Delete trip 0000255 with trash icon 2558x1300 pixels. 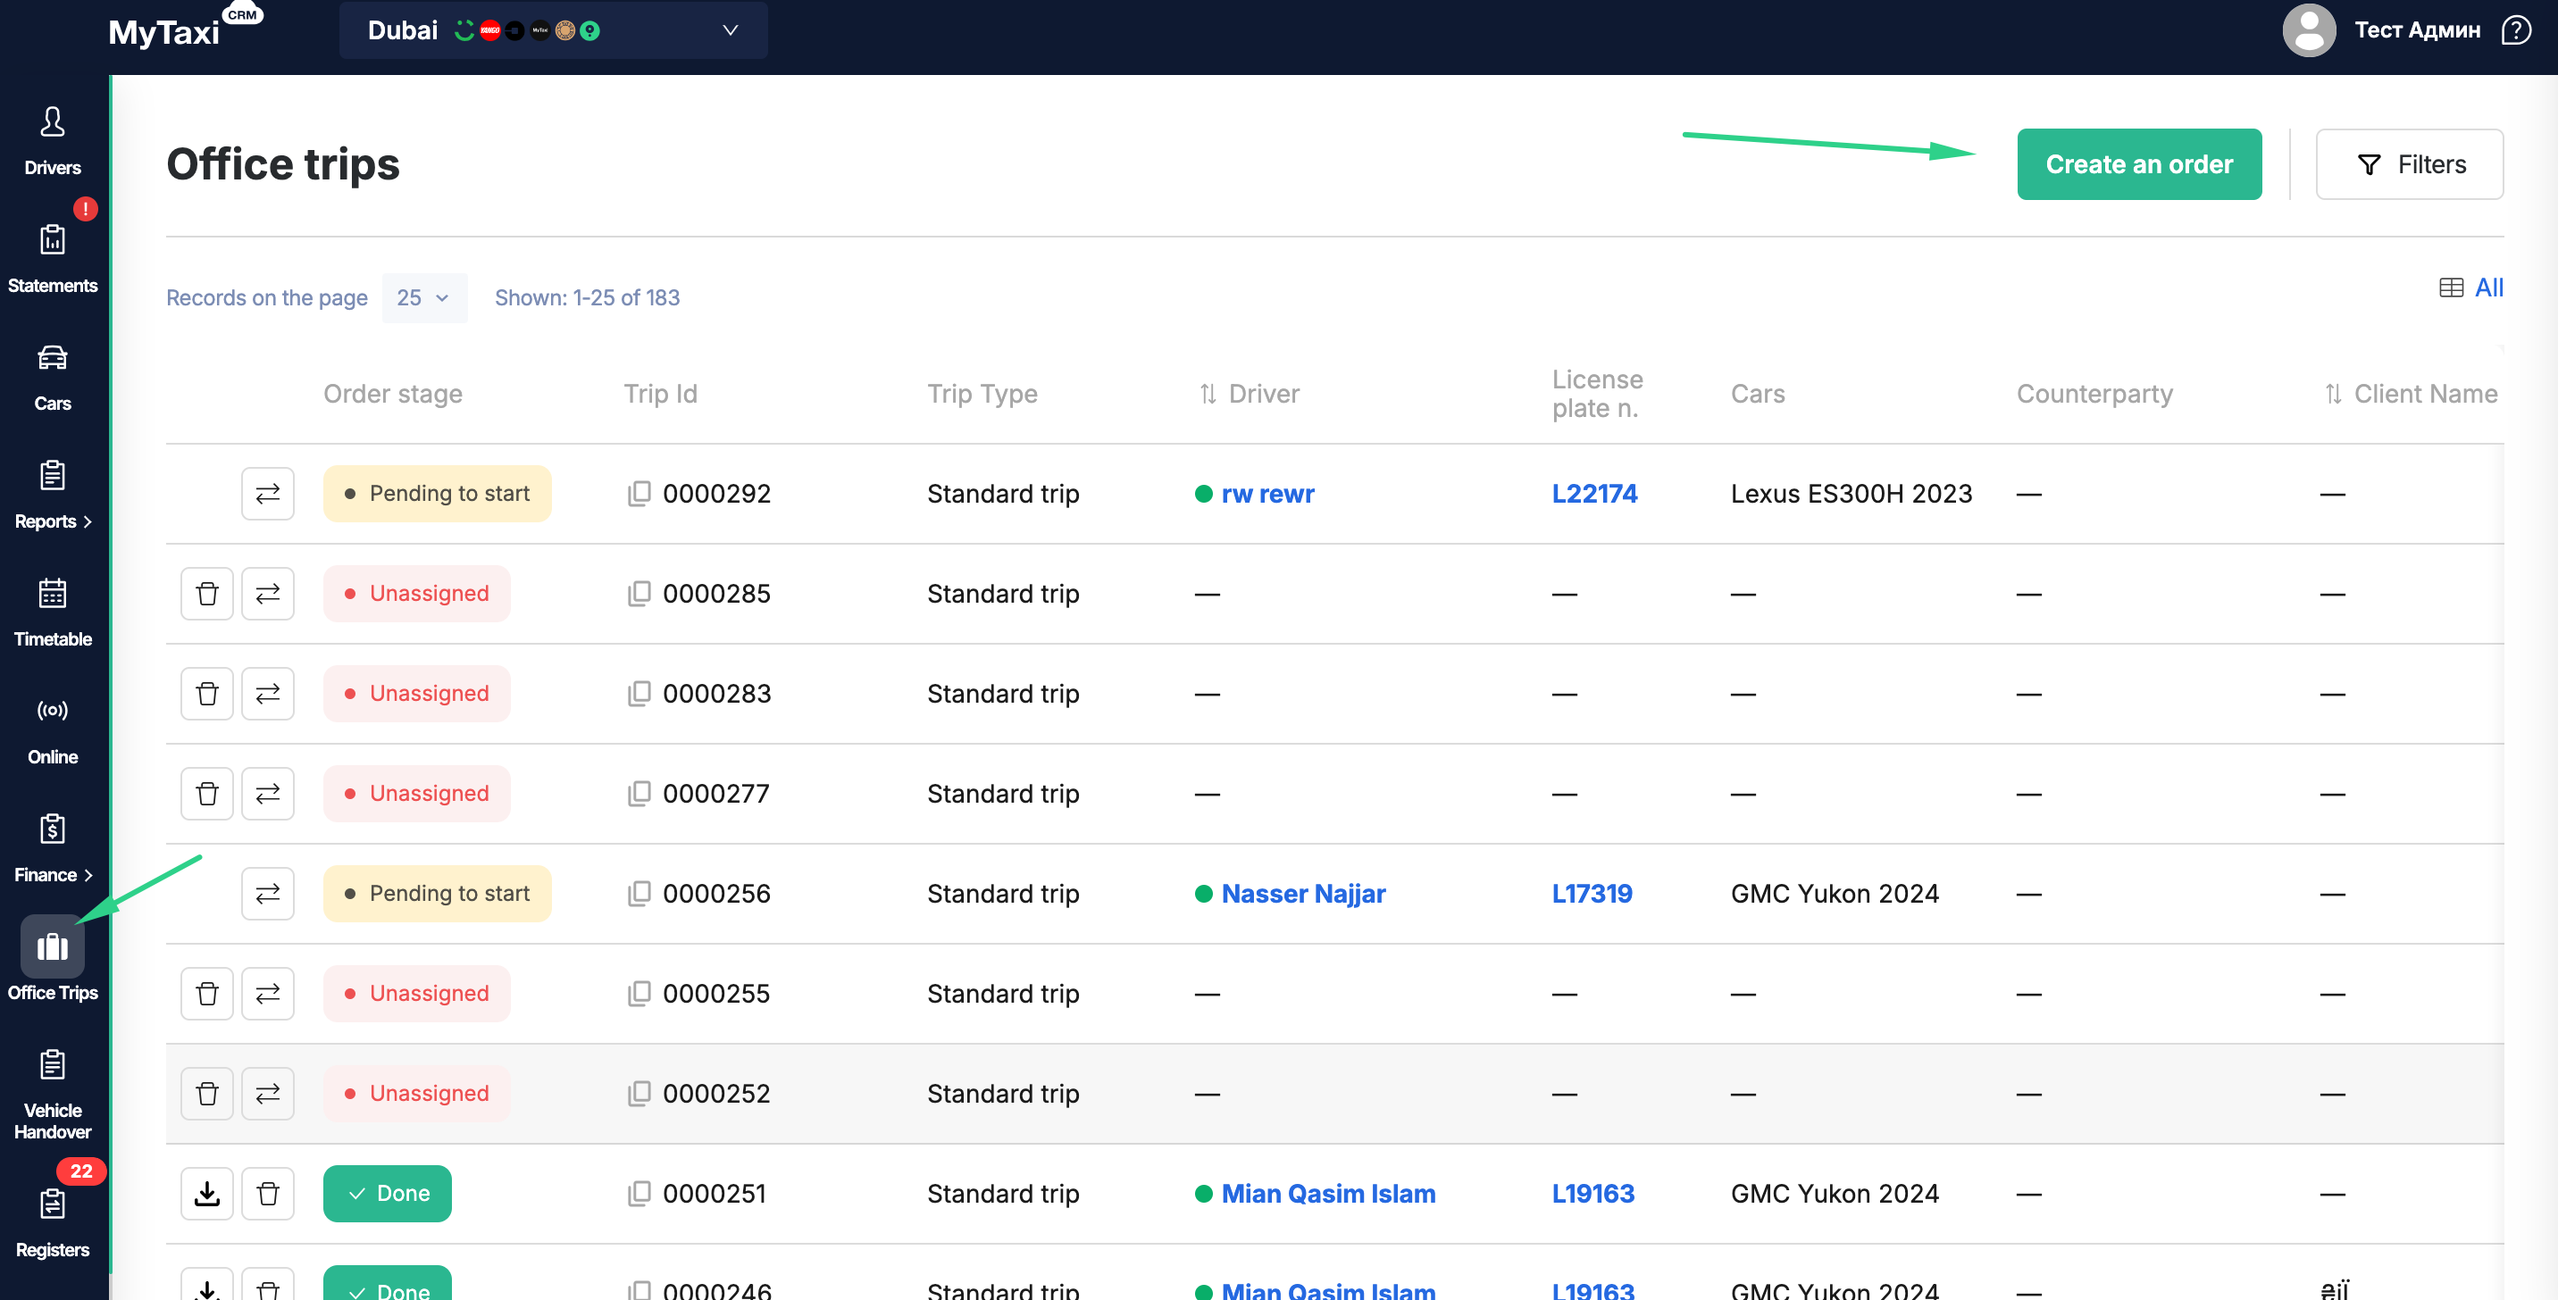click(207, 994)
